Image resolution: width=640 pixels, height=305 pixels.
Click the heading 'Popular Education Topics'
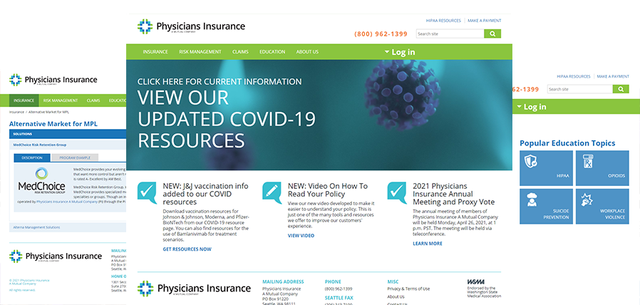567,143
